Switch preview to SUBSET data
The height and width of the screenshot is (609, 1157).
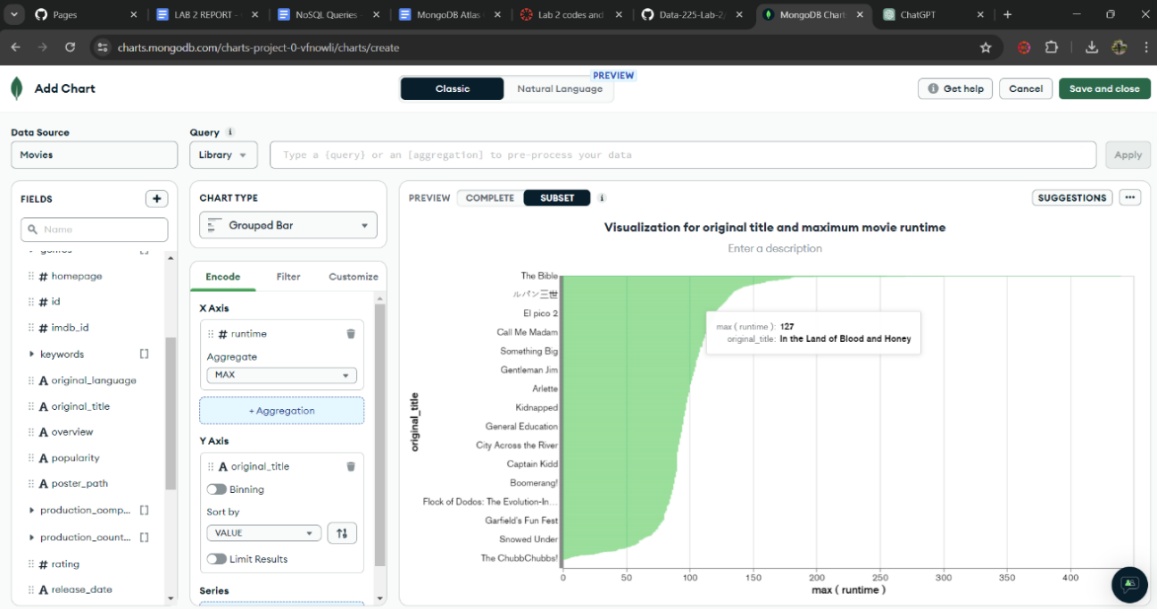tap(557, 198)
